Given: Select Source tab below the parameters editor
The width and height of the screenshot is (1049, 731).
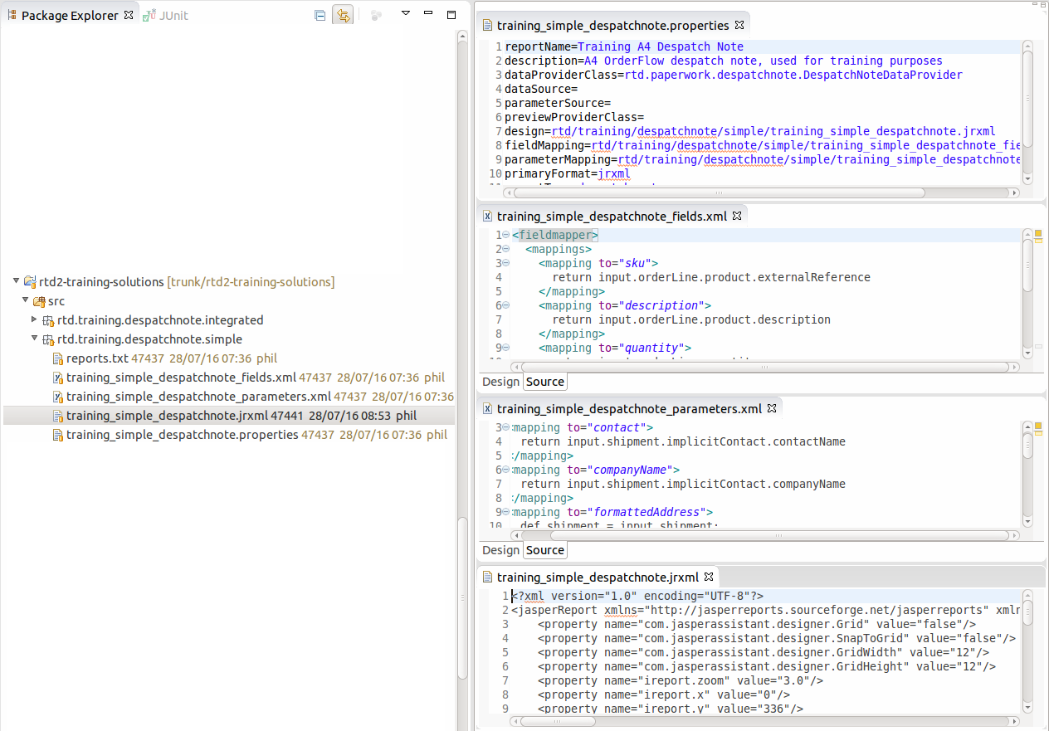Looking at the screenshot, I should coord(544,549).
